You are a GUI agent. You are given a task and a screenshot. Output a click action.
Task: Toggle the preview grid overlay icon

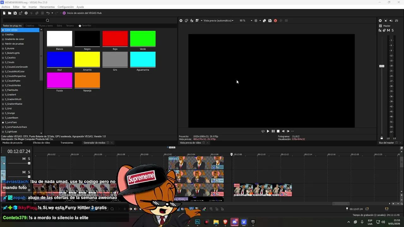point(256,20)
